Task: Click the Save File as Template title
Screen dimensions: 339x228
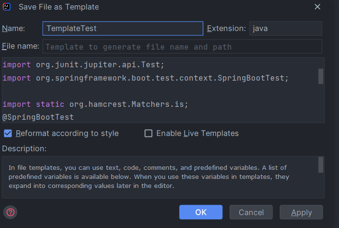Action: pyautogui.click(x=59, y=7)
